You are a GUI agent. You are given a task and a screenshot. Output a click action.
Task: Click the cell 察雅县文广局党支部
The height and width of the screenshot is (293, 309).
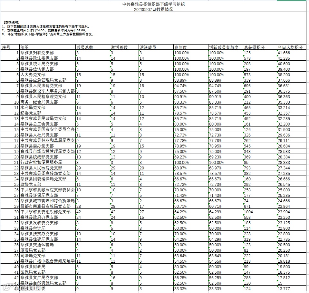tap(47, 278)
